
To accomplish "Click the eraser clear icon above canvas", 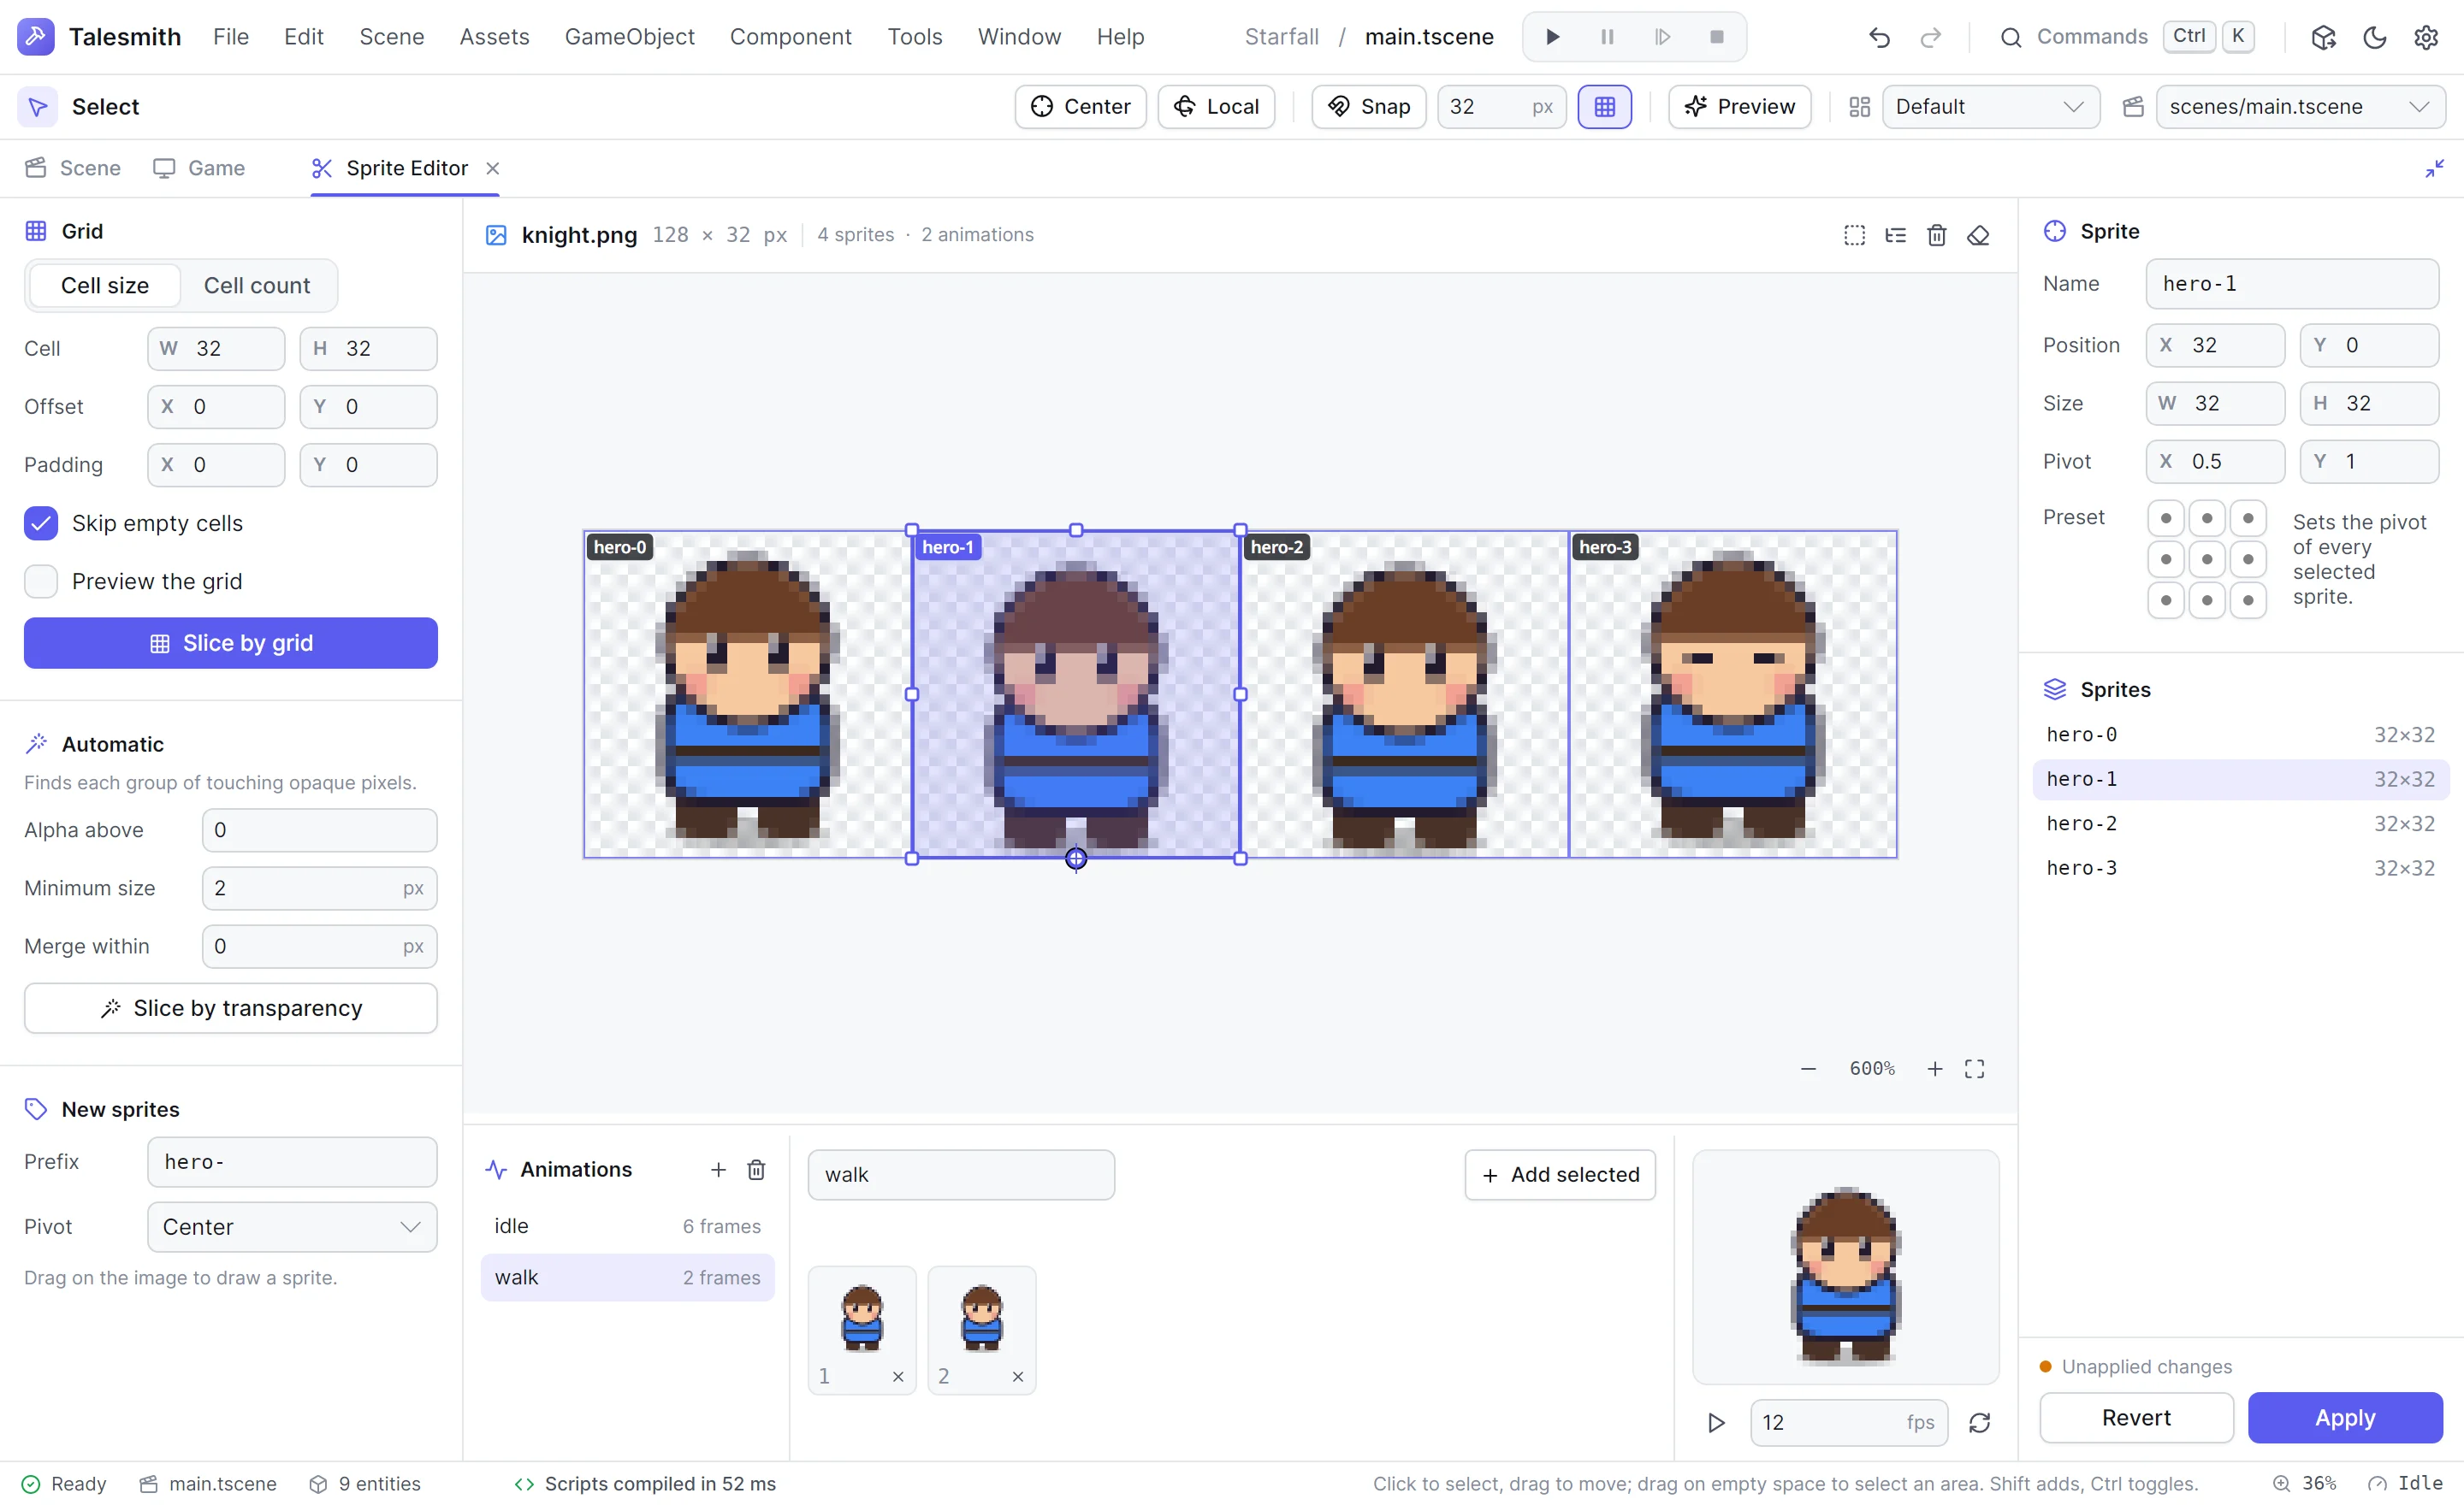I will pos(1978,235).
